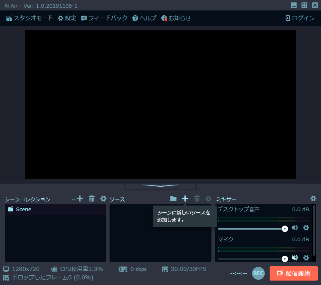The image size is (321, 285).
Task: Open the source grouping folder icon
Action: point(173,198)
